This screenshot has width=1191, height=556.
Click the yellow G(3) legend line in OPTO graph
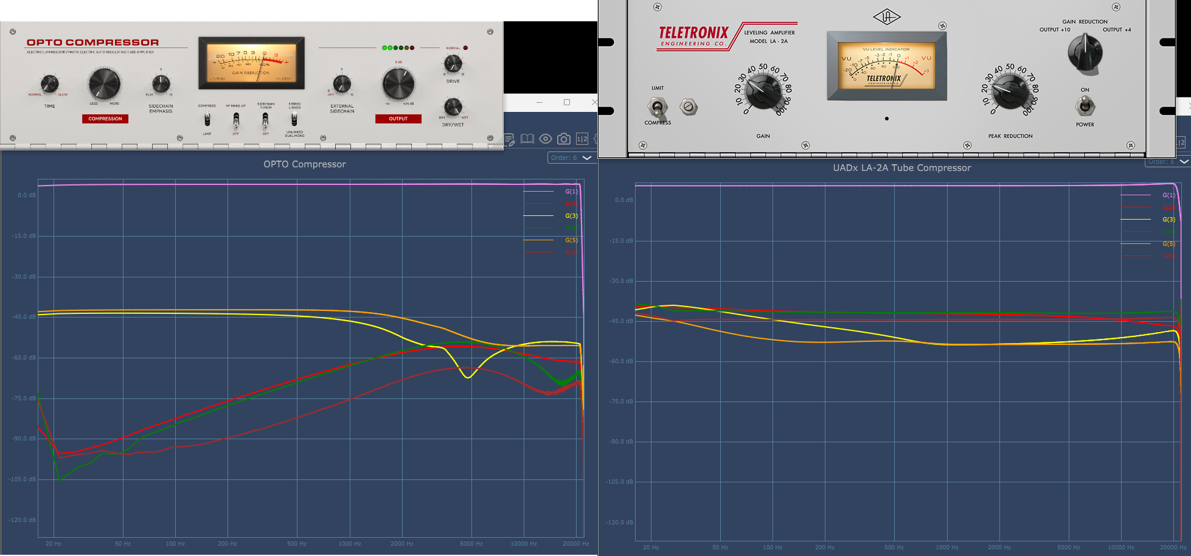(538, 216)
